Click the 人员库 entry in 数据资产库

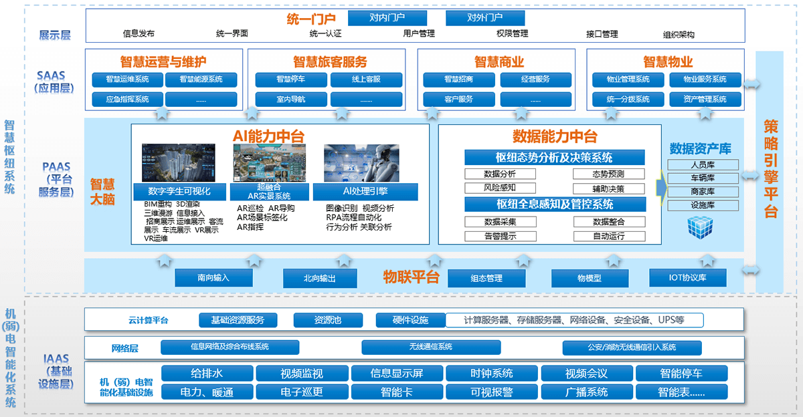tap(703, 164)
